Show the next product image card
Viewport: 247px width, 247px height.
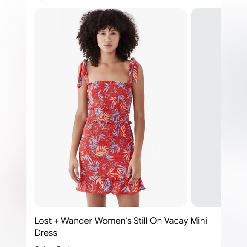click(206, 107)
